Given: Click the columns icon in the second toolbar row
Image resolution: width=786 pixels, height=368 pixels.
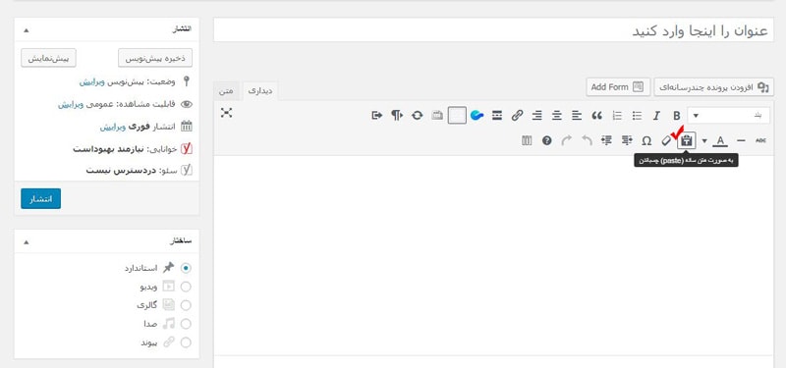Looking at the screenshot, I should pos(527,140).
